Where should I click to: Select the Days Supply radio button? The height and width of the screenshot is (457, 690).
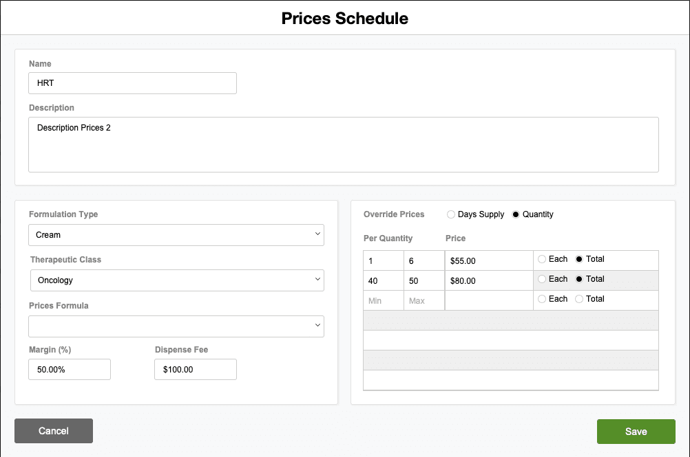pyautogui.click(x=452, y=214)
